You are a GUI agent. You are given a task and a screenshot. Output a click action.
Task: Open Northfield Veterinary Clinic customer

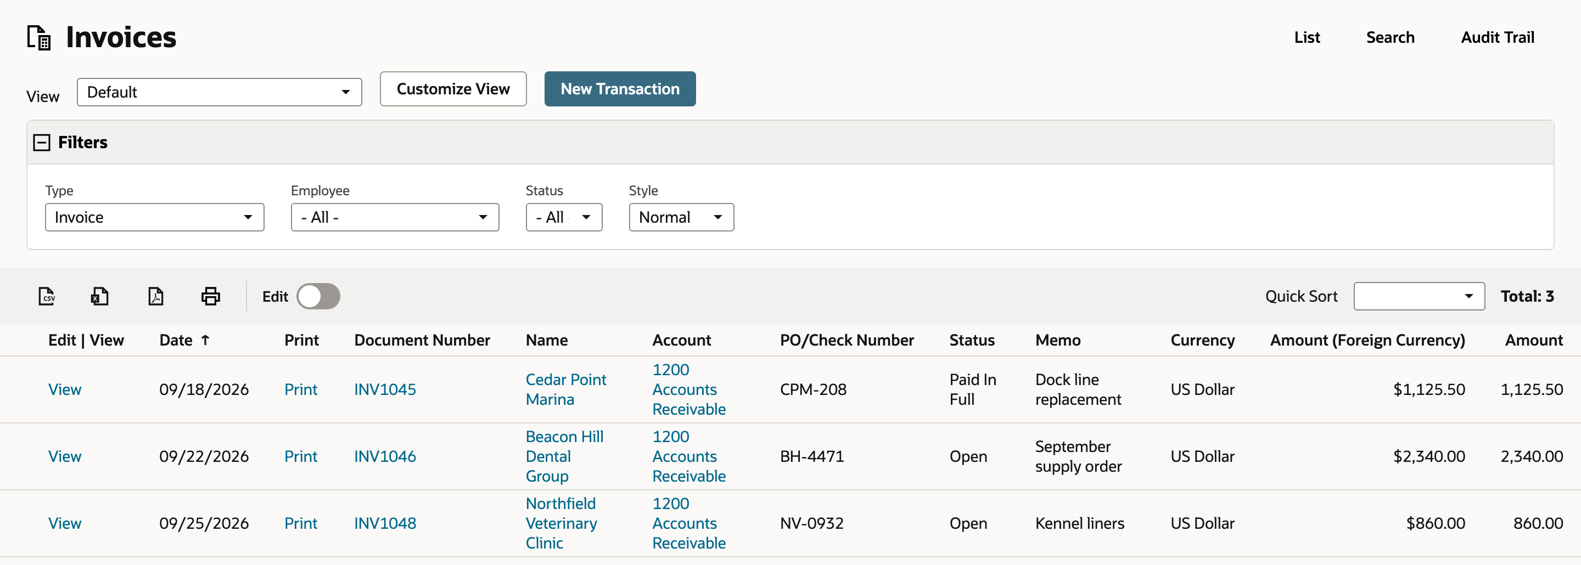[561, 523]
